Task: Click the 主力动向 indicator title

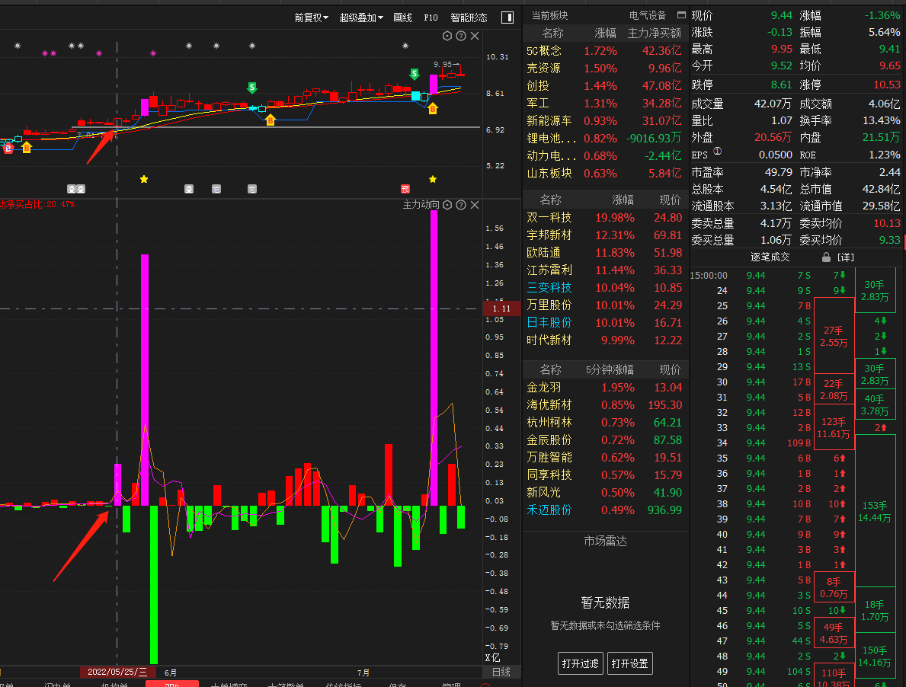Action: [421, 204]
